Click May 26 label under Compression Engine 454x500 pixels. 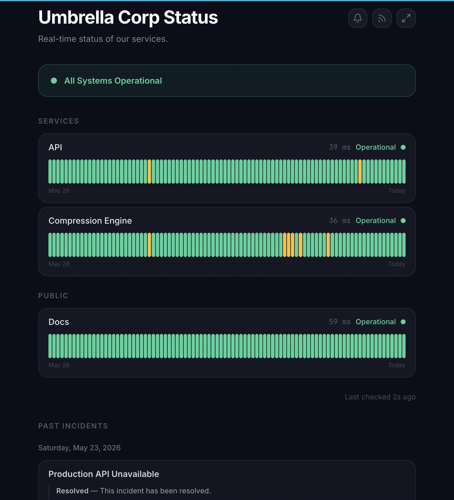pos(59,264)
